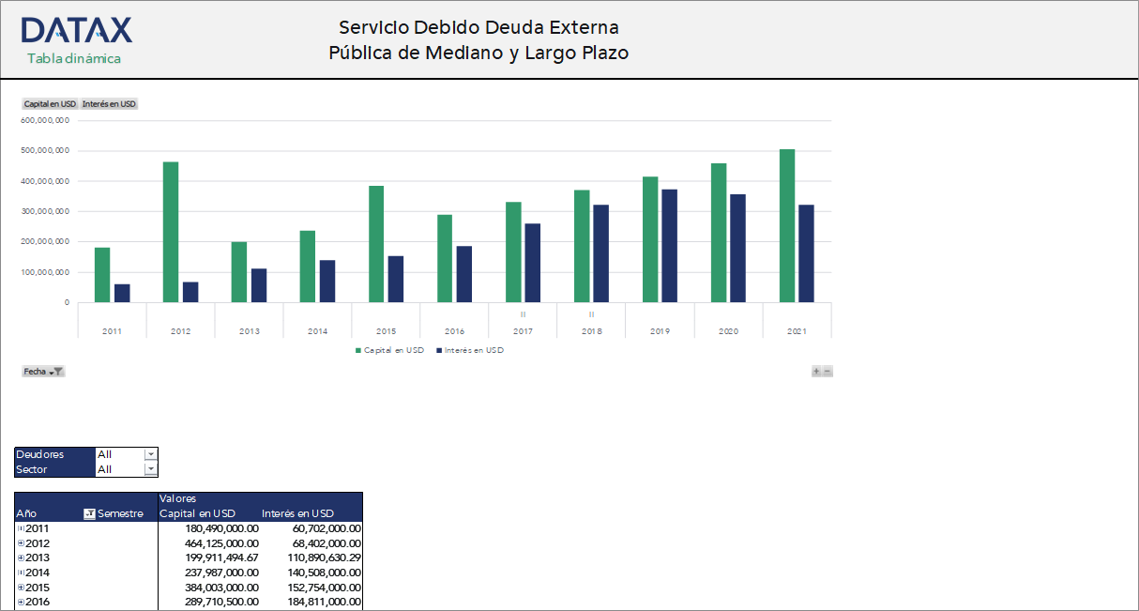Click the expand marker above the 2018 axis label
This screenshot has width=1139, height=611.
(x=591, y=316)
